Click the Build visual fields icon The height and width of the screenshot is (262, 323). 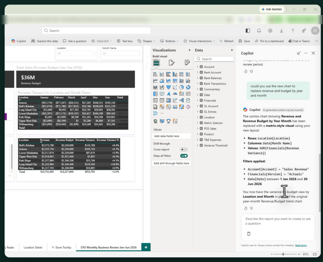pyautogui.click(x=156, y=63)
